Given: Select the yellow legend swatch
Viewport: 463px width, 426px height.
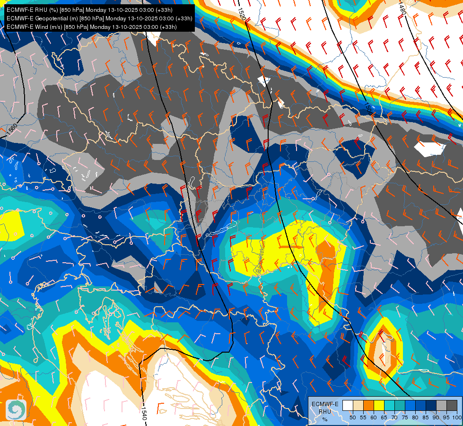Looking at the screenshot, I should (x=379, y=405).
